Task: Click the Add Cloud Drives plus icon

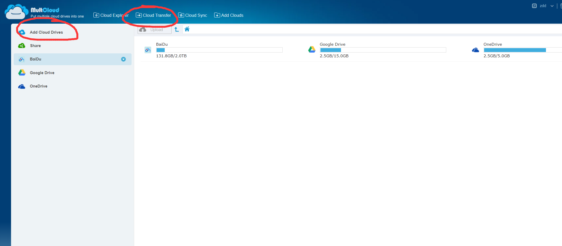Action: coord(22,32)
